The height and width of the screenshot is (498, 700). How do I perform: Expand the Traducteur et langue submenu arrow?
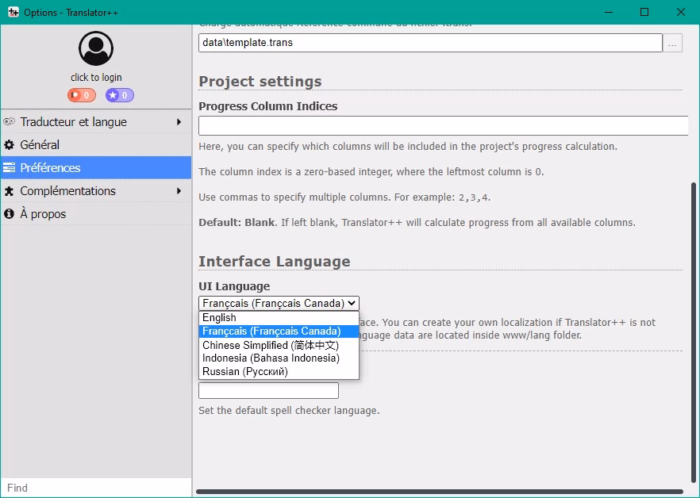point(179,122)
